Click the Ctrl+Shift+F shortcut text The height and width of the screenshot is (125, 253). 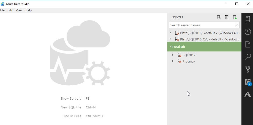(95, 116)
